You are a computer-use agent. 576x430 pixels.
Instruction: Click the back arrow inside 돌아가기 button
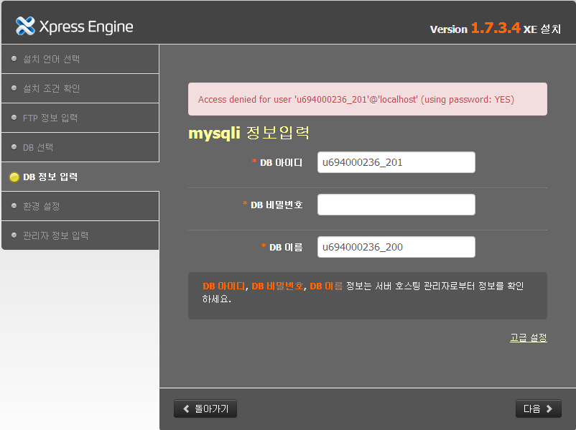[185, 408]
